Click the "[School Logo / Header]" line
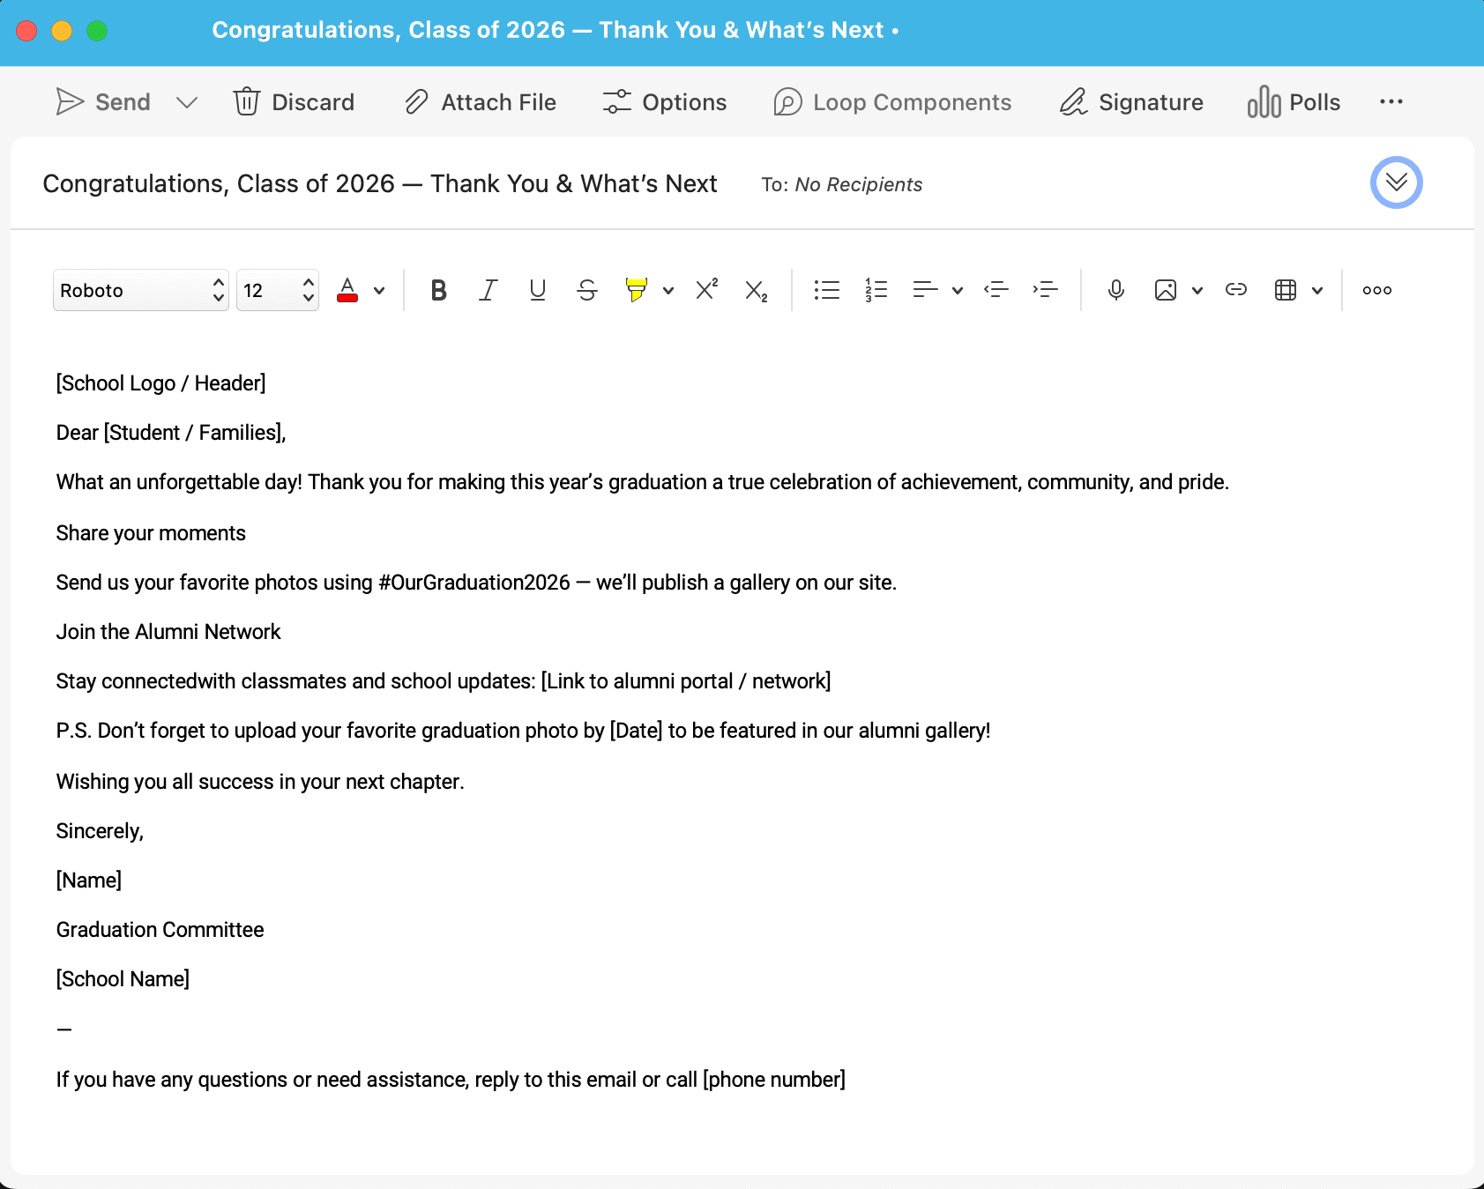The image size is (1484, 1189). [x=160, y=383]
